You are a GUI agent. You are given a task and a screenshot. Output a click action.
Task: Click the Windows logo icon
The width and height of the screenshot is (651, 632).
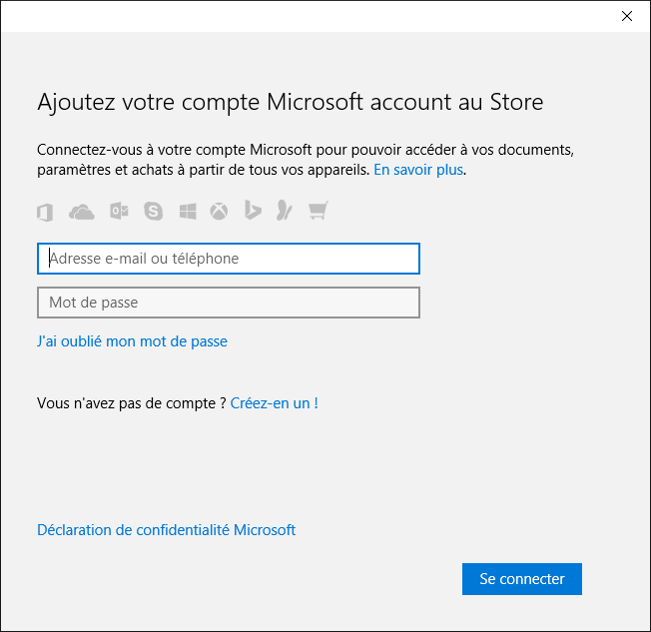188,212
